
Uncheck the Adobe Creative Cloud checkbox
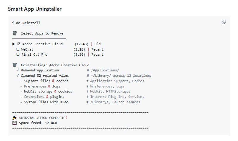point(19,44)
